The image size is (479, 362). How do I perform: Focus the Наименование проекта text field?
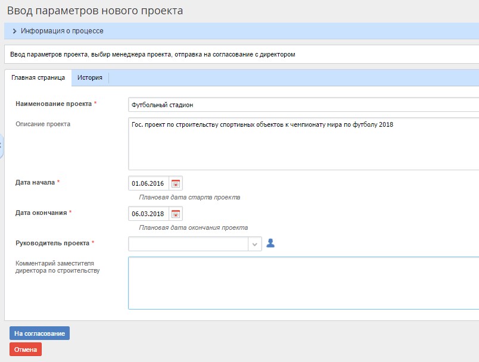tap(303, 105)
